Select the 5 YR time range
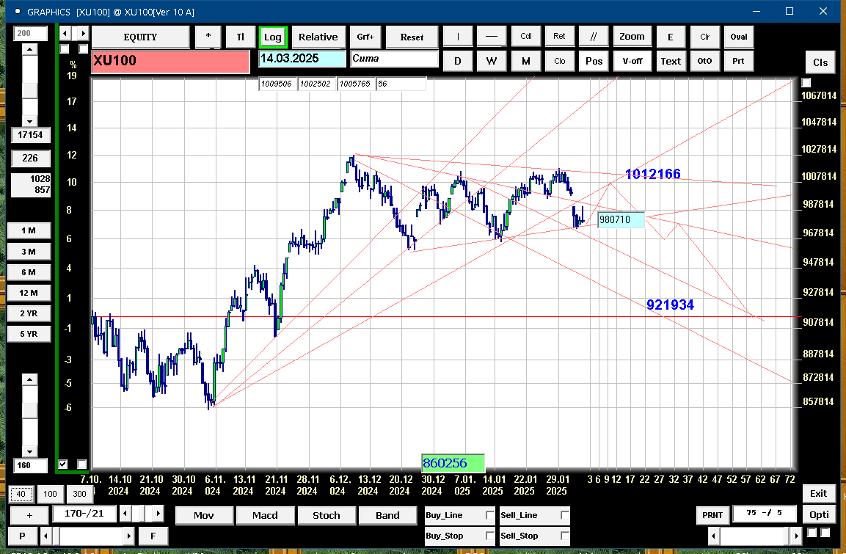846x554 pixels. 29,334
